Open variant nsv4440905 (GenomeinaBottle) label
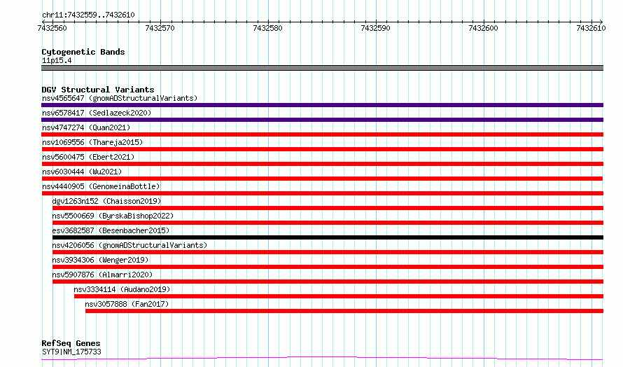Viewport: 623px width, 367px height. pyautogui.click(x=101, y=186)
